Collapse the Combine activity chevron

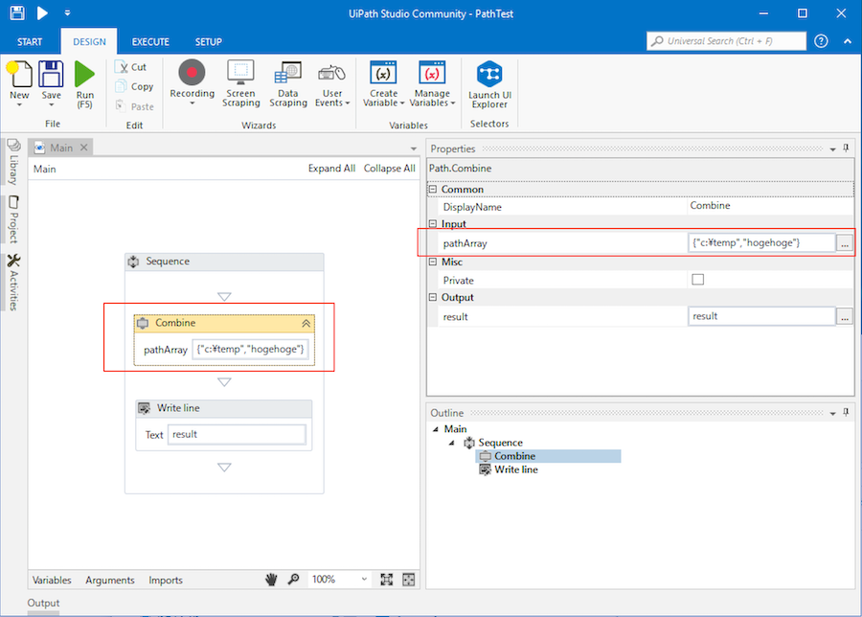[306, 323]
